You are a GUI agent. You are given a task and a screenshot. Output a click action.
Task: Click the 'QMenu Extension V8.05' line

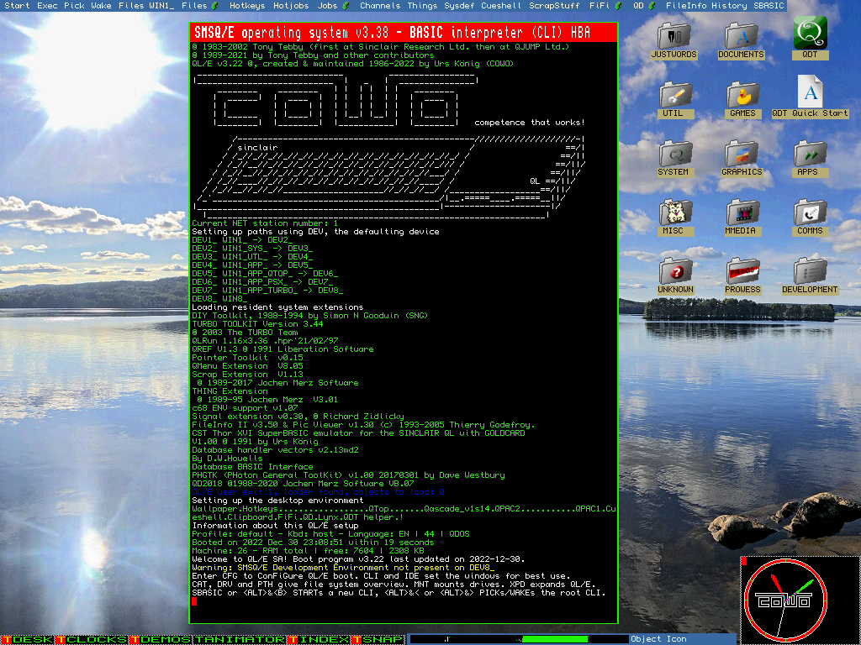click(x=247, y=366)
